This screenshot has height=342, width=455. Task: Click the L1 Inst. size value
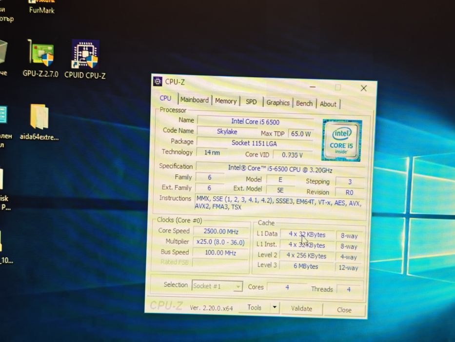point(307,245)
